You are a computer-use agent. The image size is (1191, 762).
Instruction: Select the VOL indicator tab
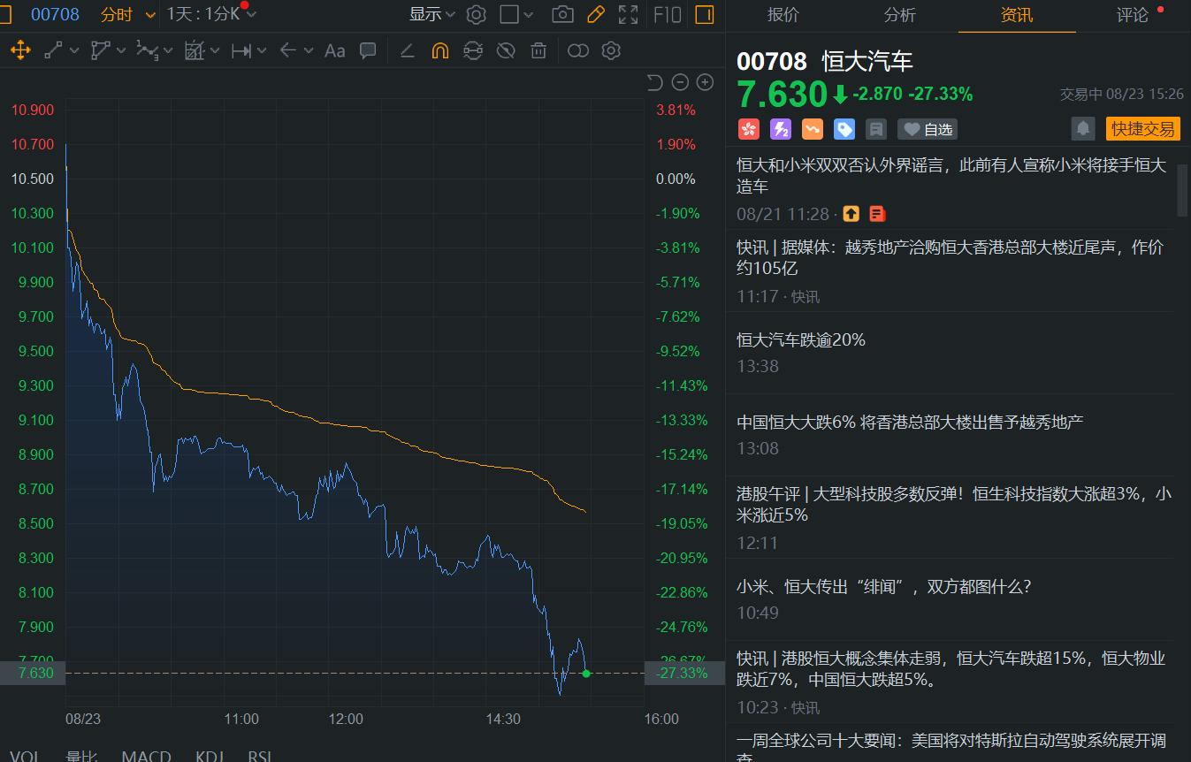tap(24, 756)
